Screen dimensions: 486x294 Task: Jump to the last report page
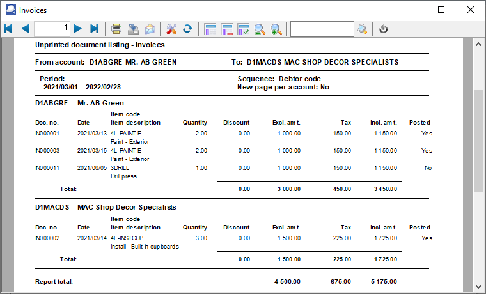pos(94,29)
